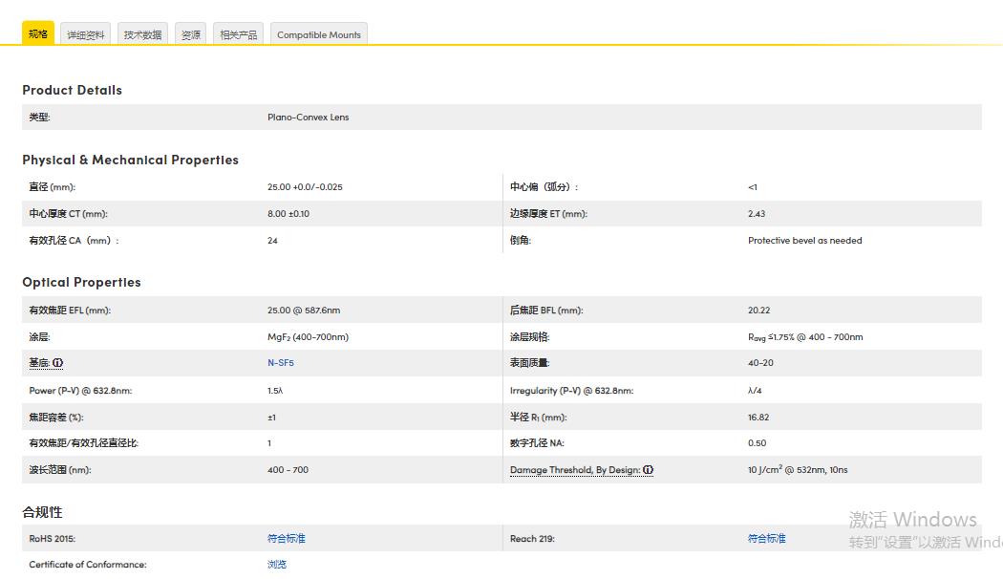The height and width of the screenshot is (579, 1003).
Task: Open the N-SF5 substrate link
Action: point(281,363)
